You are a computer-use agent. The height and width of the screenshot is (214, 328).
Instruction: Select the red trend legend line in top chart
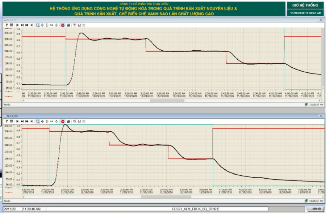[x=8, y=96]
